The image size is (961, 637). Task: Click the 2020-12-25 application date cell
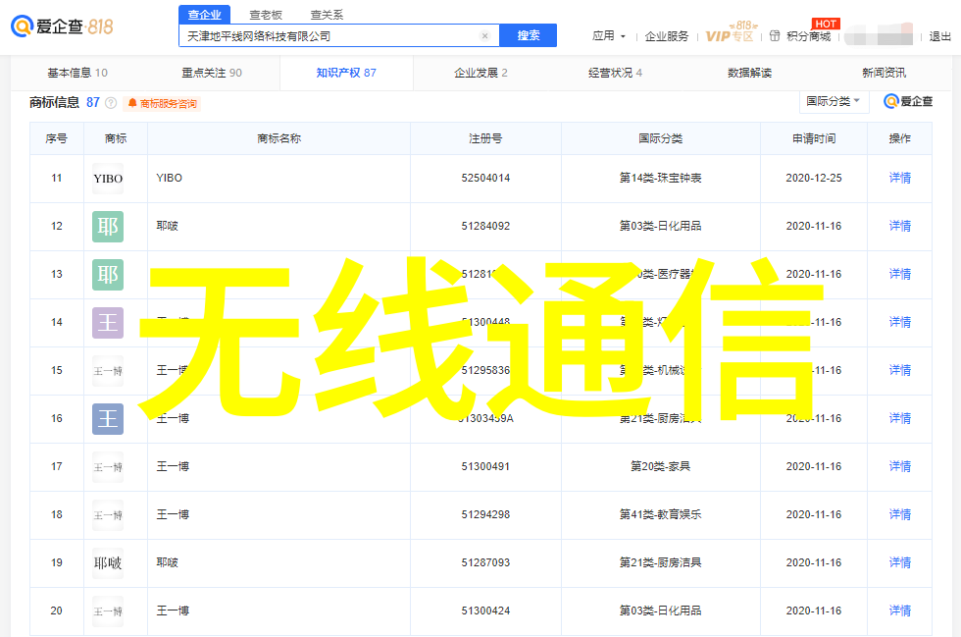tap(814, 178)
